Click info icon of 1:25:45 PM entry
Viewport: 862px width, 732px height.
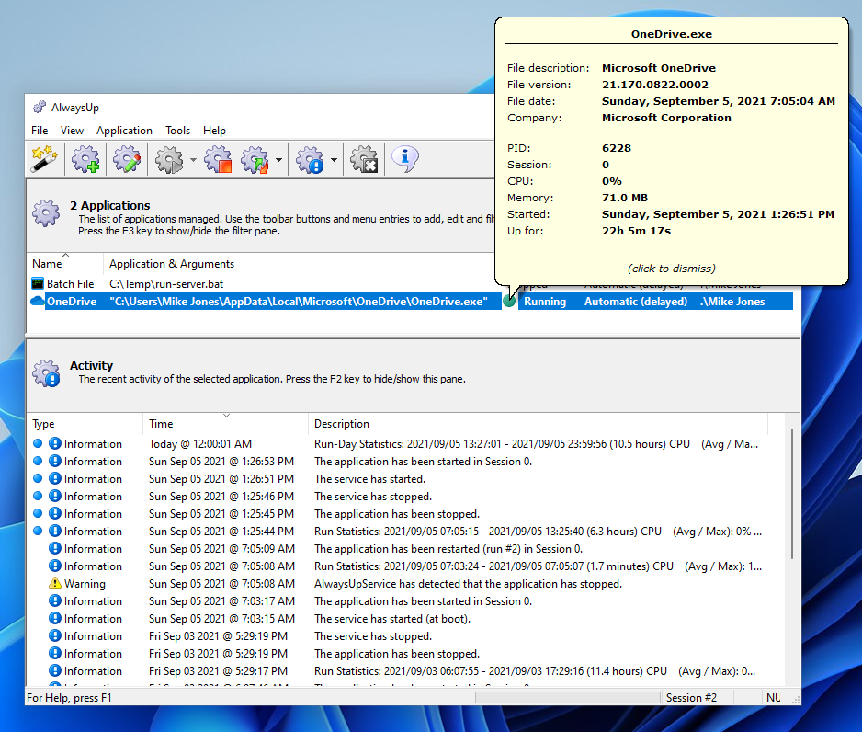pyautogui.click(x=55, y=513)
